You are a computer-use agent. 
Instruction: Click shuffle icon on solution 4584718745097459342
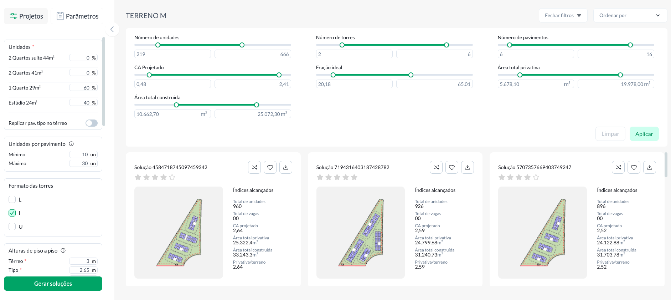[254, 167]
